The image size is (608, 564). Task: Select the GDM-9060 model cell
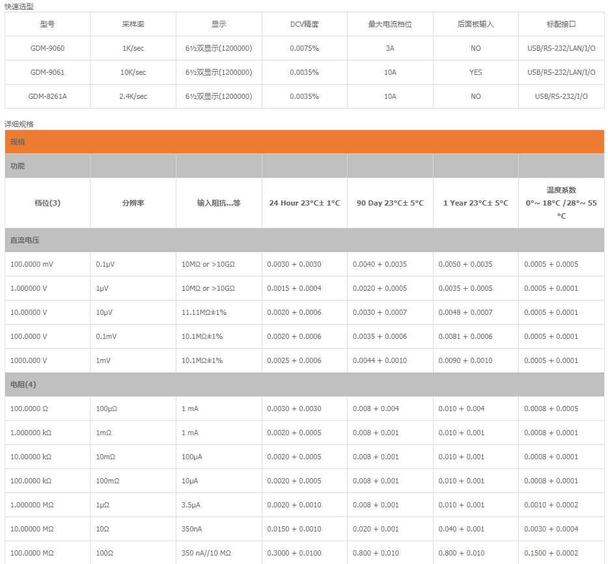pos(48,48)
